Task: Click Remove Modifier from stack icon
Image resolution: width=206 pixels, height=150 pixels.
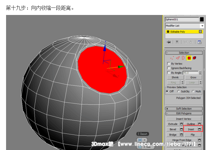Action: [191, 42]
